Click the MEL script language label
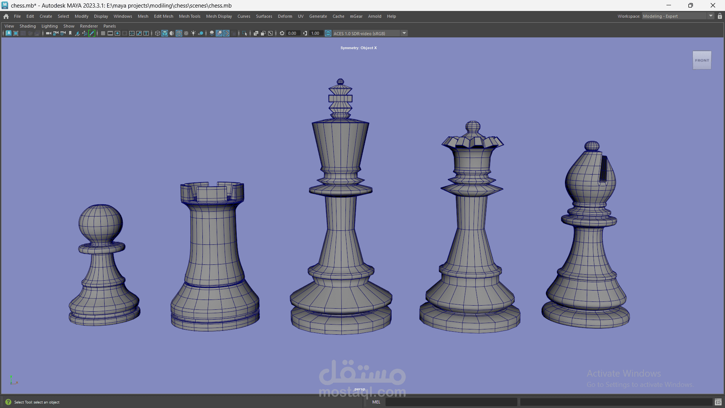725x408 pixels. 376,402
